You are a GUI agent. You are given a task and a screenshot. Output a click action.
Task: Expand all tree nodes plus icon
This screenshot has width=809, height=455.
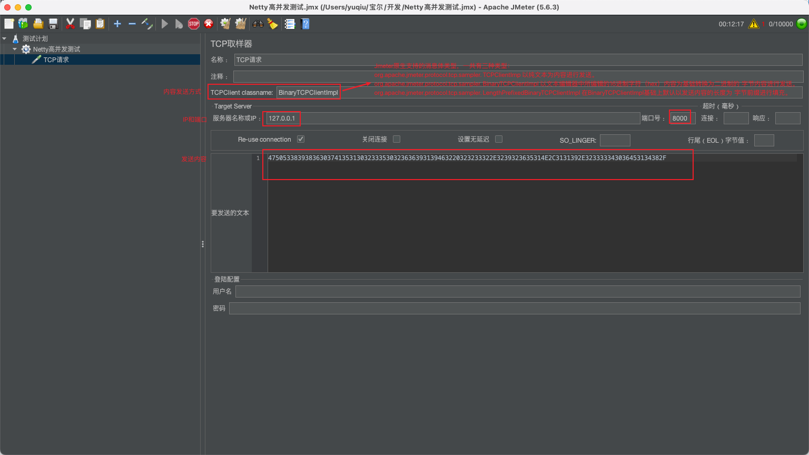pyautogui.click(x=117, y=24)
